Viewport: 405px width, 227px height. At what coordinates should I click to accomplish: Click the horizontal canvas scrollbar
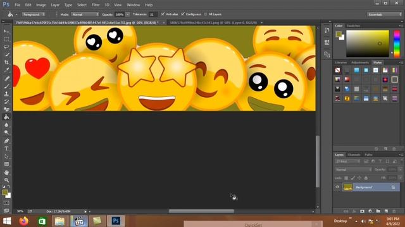(201, 211)
